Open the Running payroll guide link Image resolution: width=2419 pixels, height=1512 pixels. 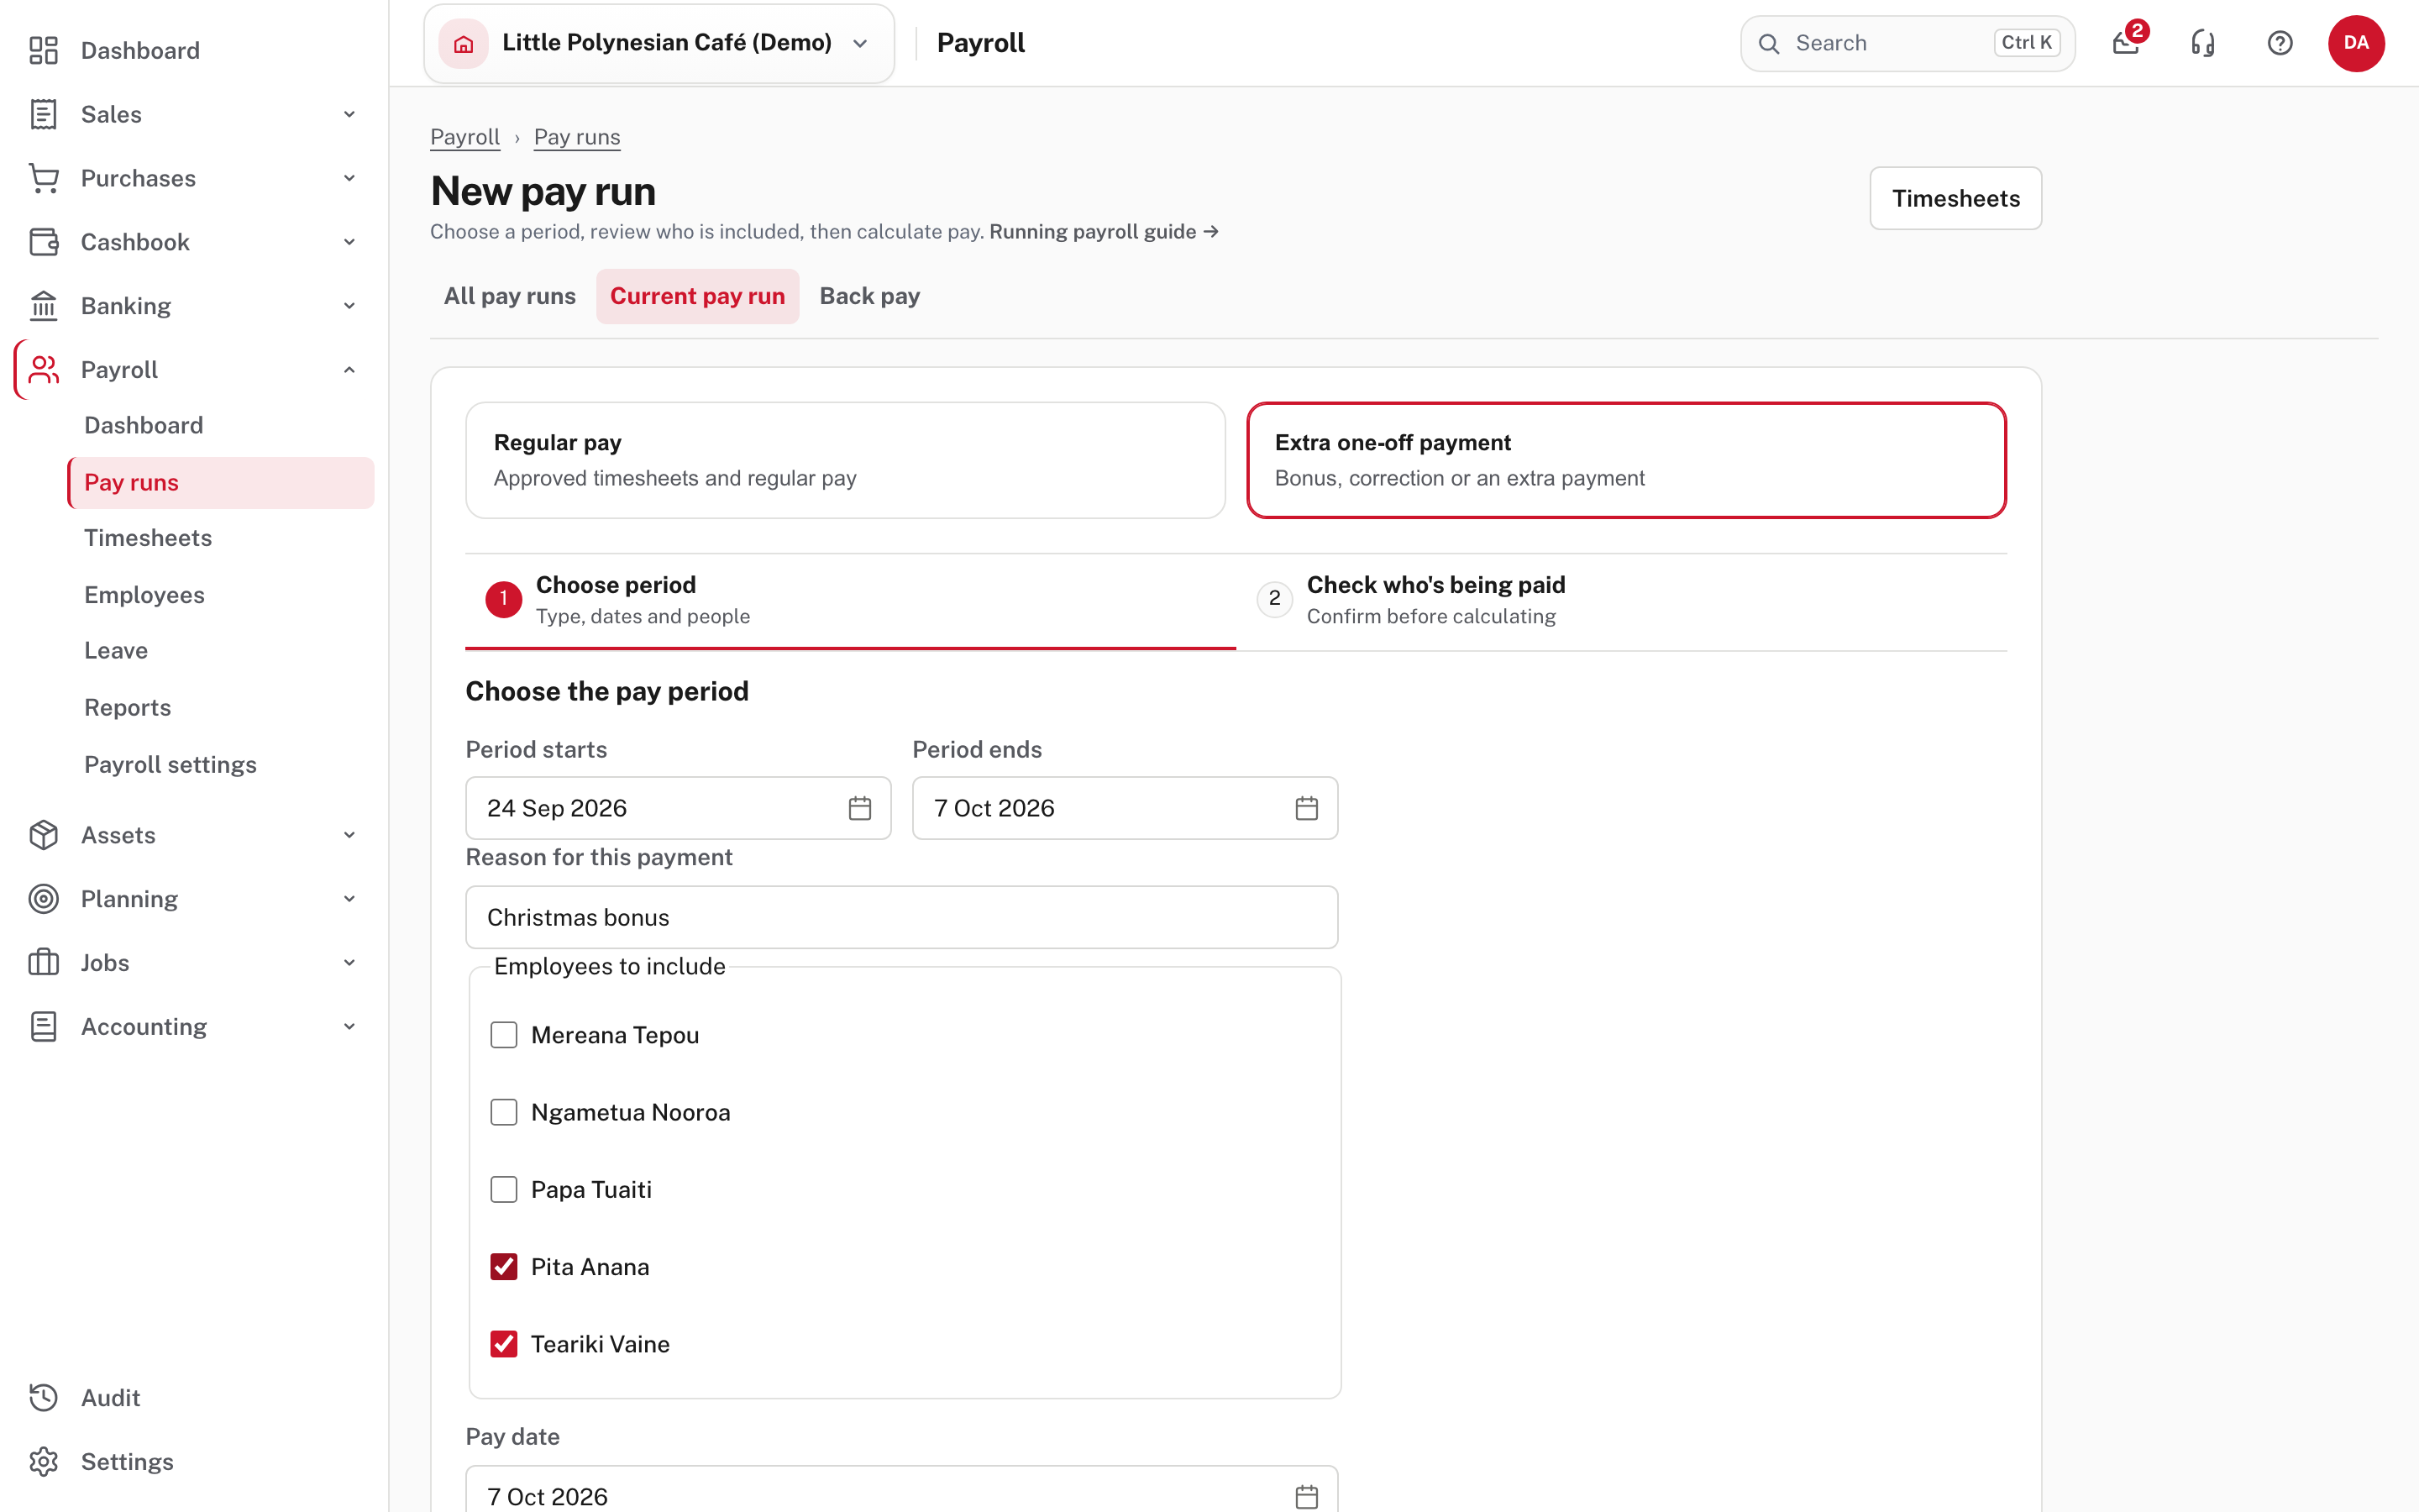coord(1104,231)
